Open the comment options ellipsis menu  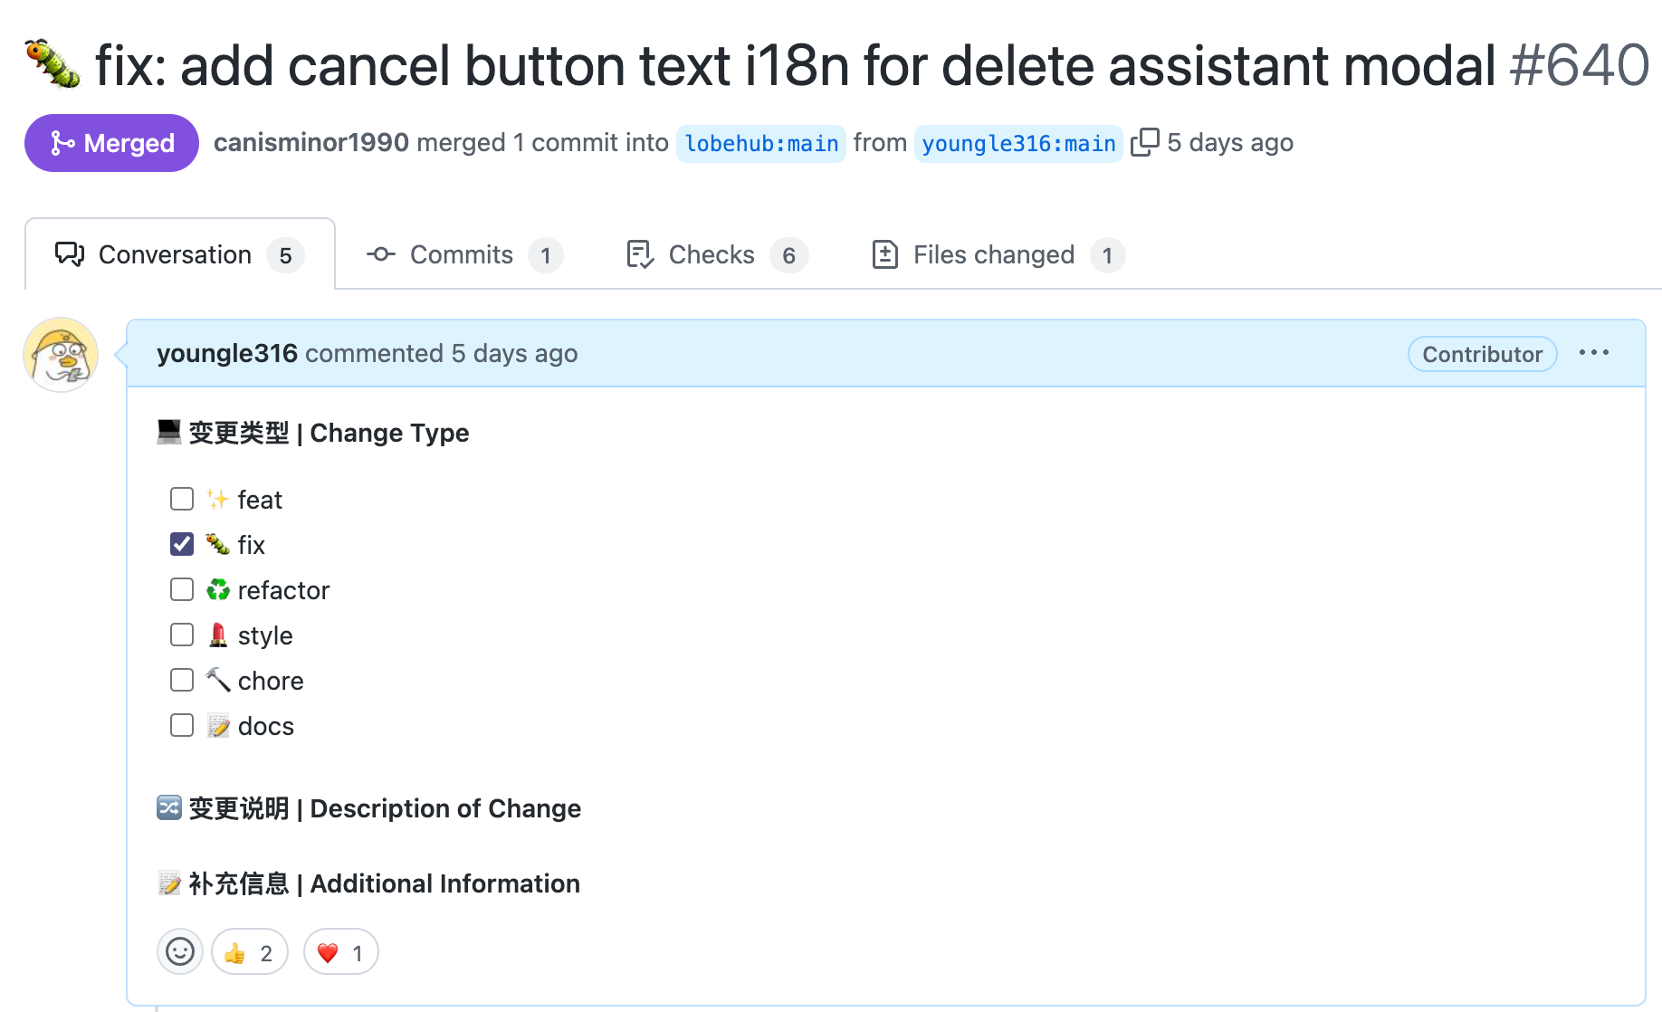click(x=1593, y=353)
